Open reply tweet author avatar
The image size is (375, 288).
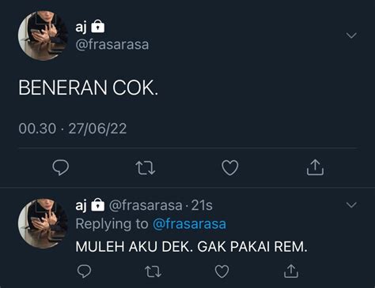44,223
